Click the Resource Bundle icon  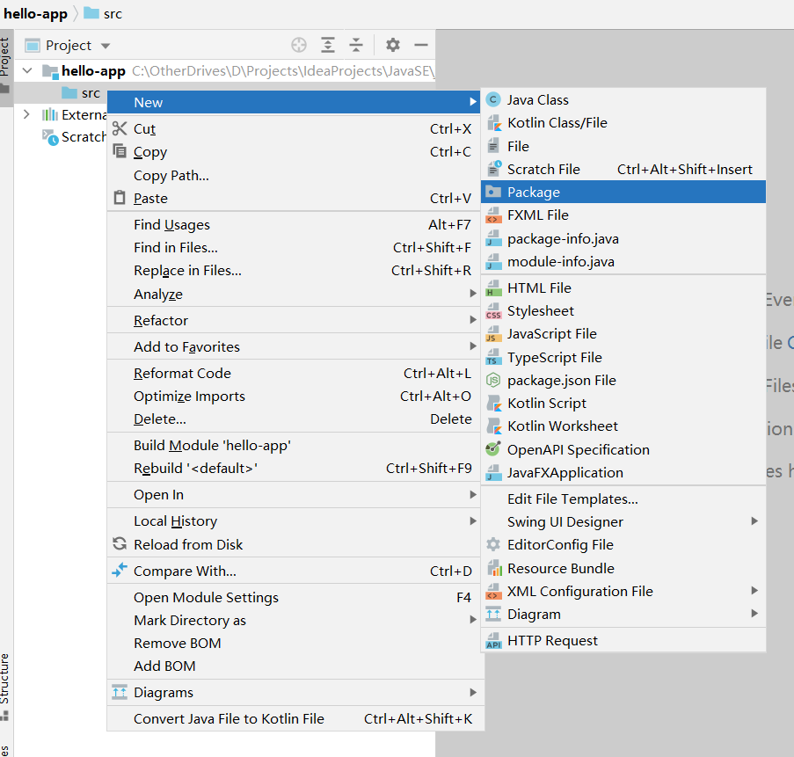(x=494, y=568)
